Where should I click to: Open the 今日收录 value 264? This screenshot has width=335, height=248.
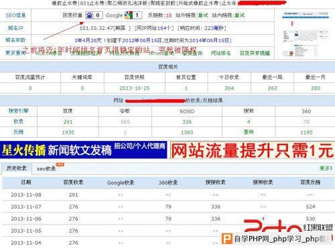pos(229,88)
